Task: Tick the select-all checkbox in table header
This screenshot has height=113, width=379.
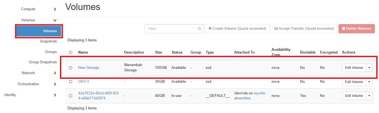Action: pos(70,52)
